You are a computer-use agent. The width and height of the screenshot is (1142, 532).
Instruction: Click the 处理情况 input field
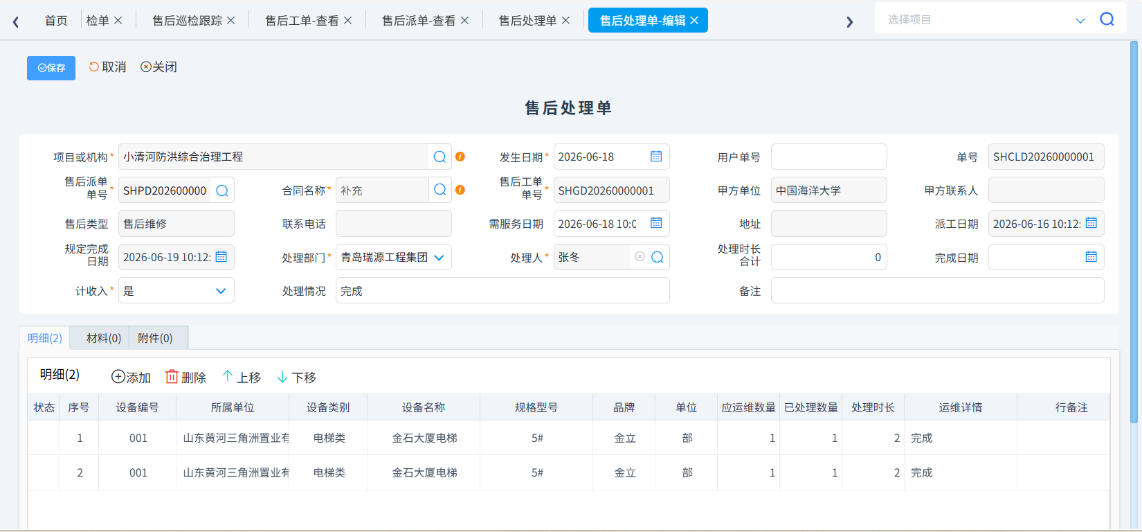click(x=502, y=290)
